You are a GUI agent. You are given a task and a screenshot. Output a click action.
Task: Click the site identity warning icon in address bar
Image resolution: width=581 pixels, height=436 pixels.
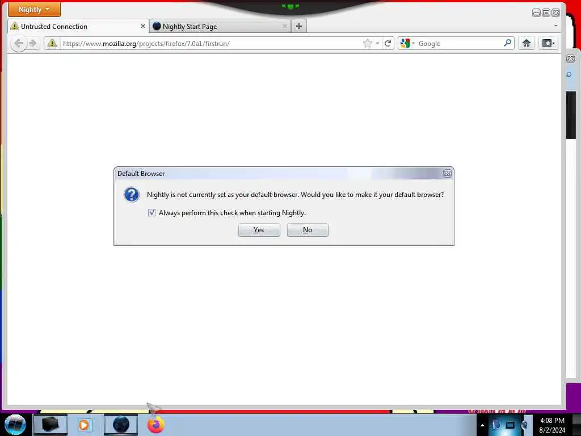pyautogui.click(x=52, y=43)
